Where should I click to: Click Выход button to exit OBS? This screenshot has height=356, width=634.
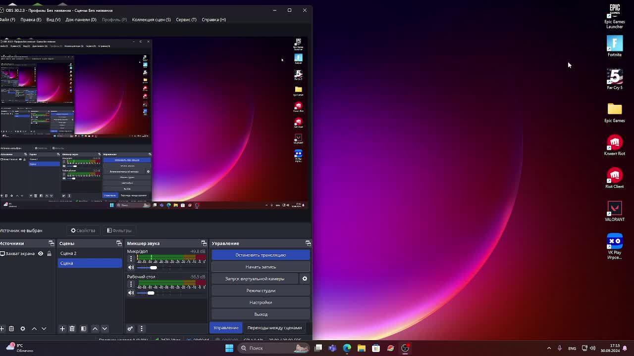coord(261,314)
